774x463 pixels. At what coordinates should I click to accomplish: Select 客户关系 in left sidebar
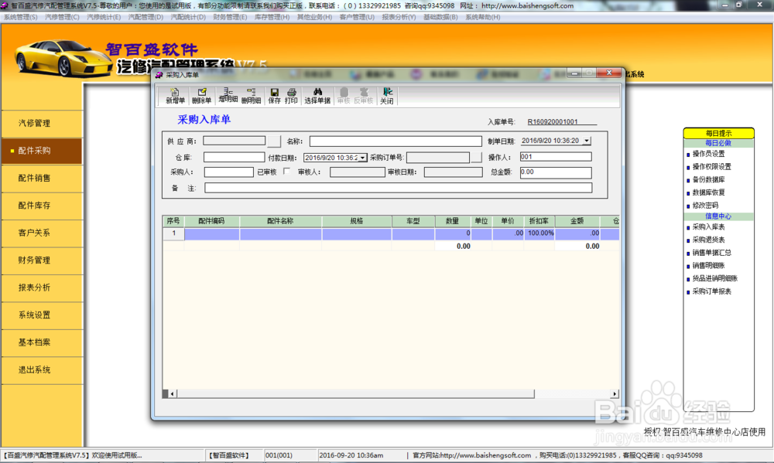pyautogui.click(x=42, y=233)
